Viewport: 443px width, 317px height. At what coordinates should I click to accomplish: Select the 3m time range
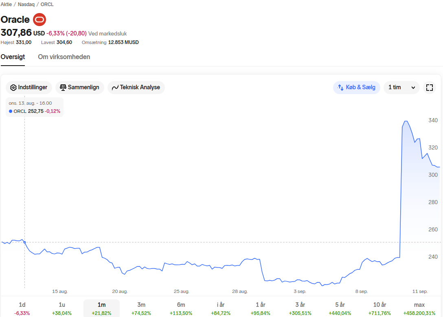141,308
